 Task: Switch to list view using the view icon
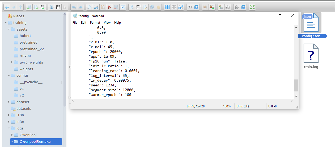[x=221, y=7]
